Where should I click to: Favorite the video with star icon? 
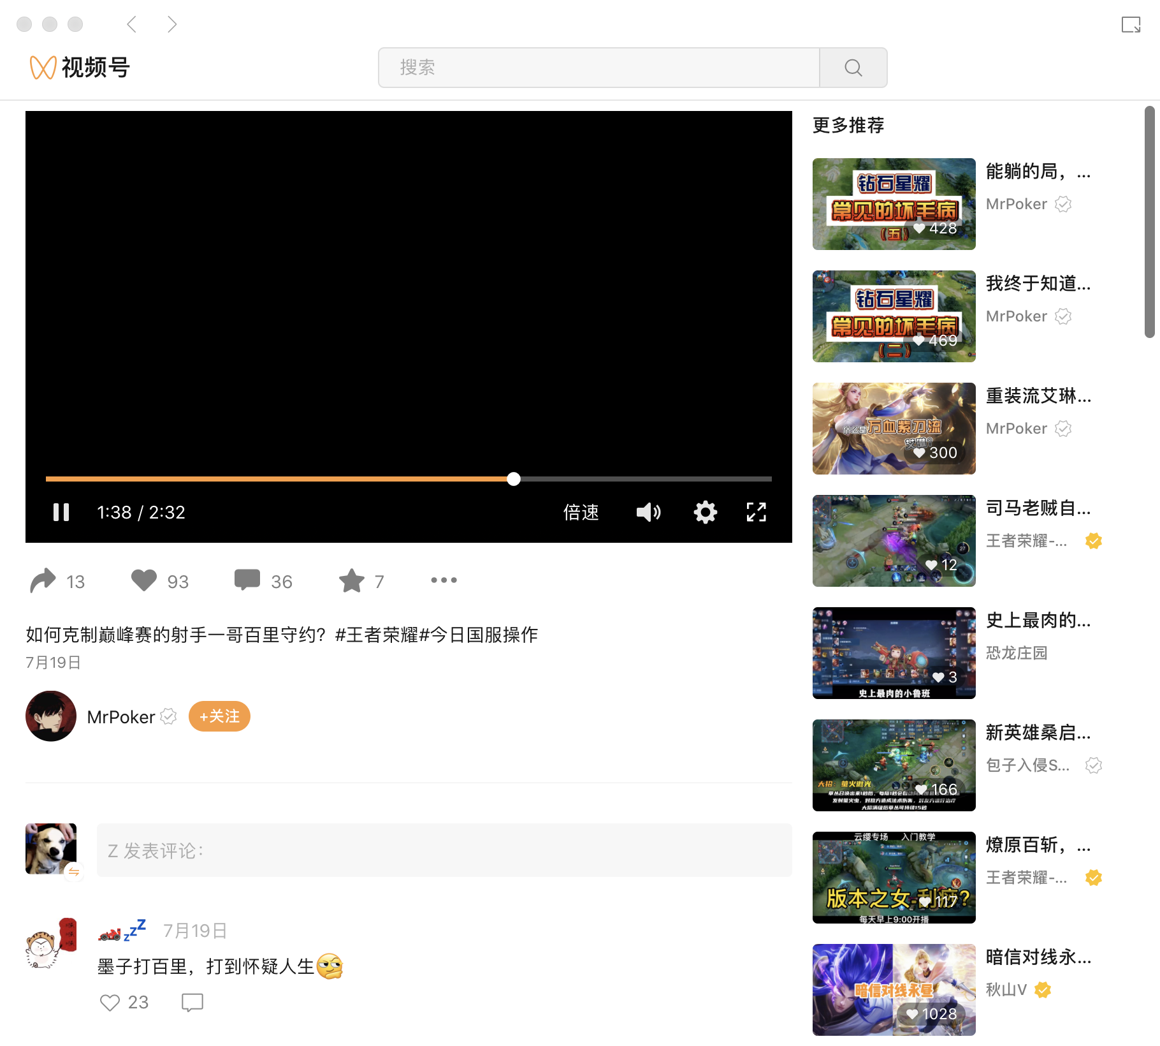click(x=352, y=580)
